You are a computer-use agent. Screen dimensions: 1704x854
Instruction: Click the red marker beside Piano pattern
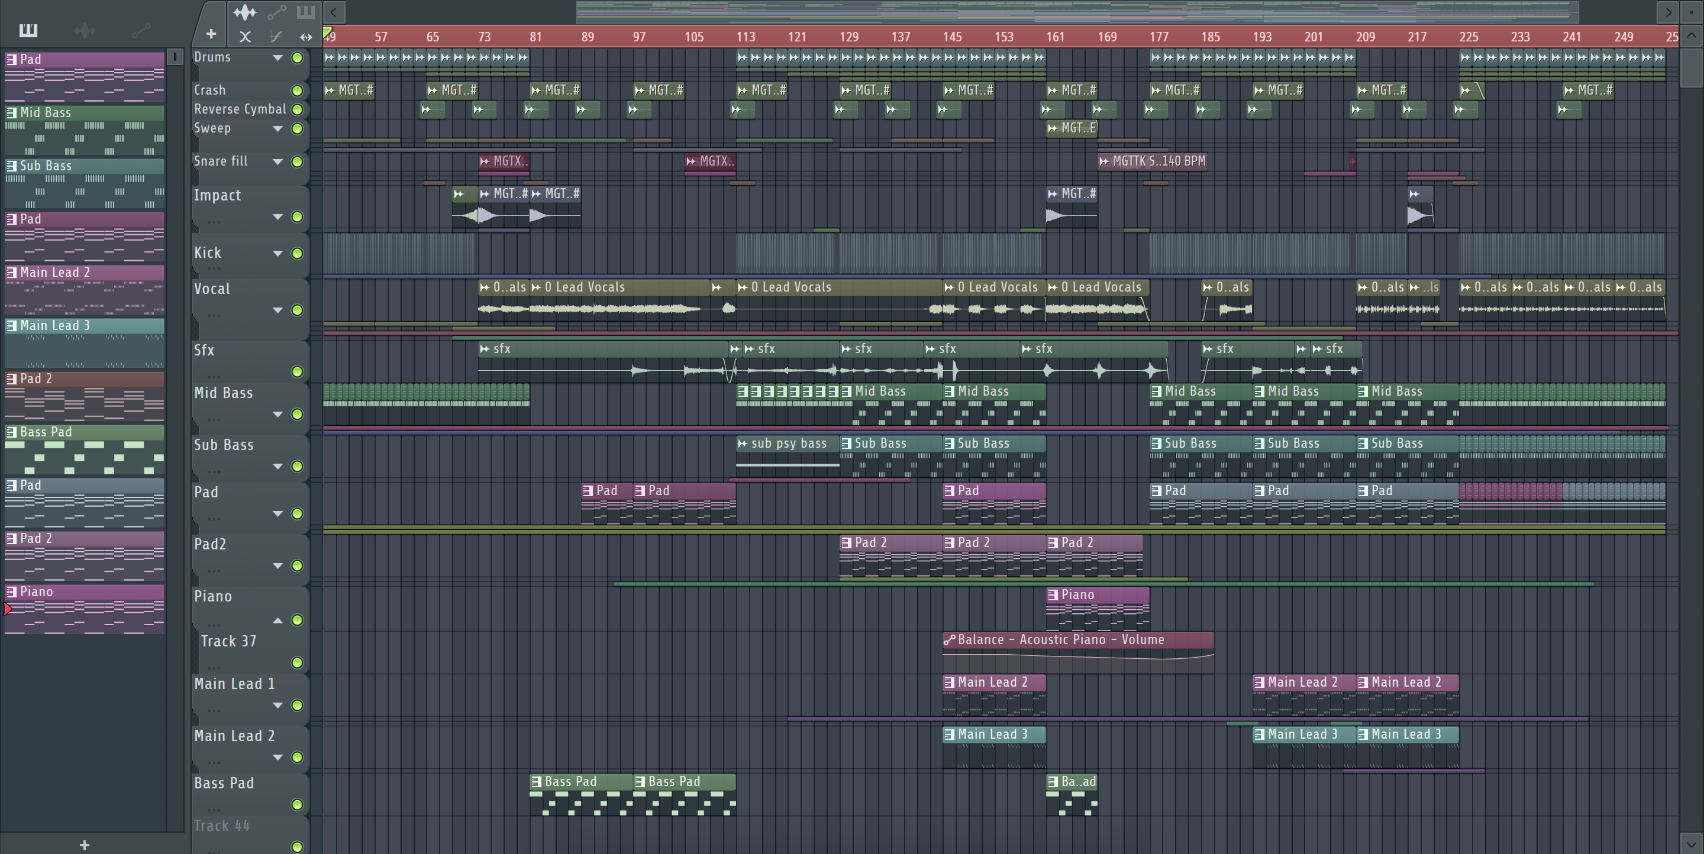pos(8,609)
